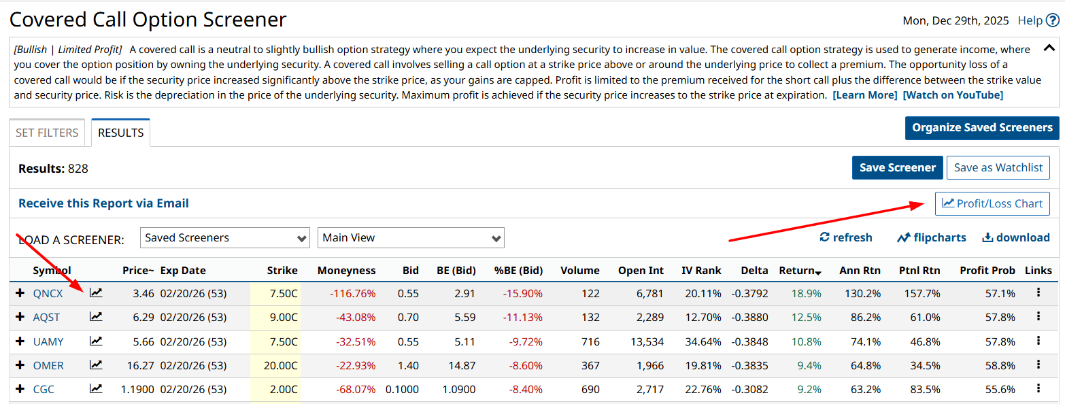
Task: Open the Profit/Loss Chart
Action: (992, 203)
